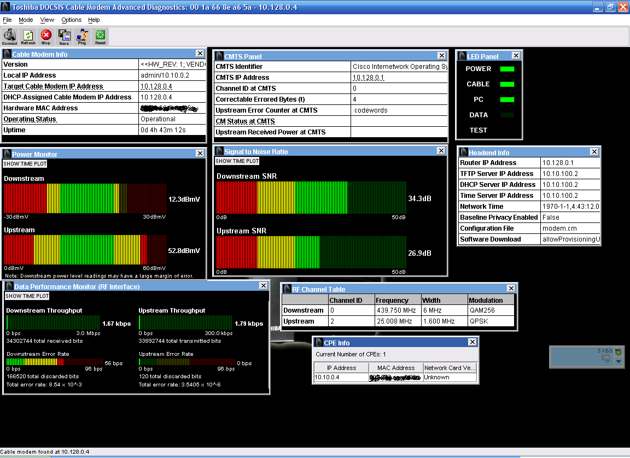Click the POWER LED indicator
The height and width of the screenshot is (458, 630).
(x=507, y=69)
